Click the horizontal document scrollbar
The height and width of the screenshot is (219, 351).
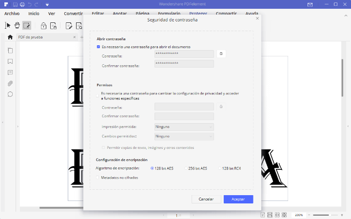61,208
